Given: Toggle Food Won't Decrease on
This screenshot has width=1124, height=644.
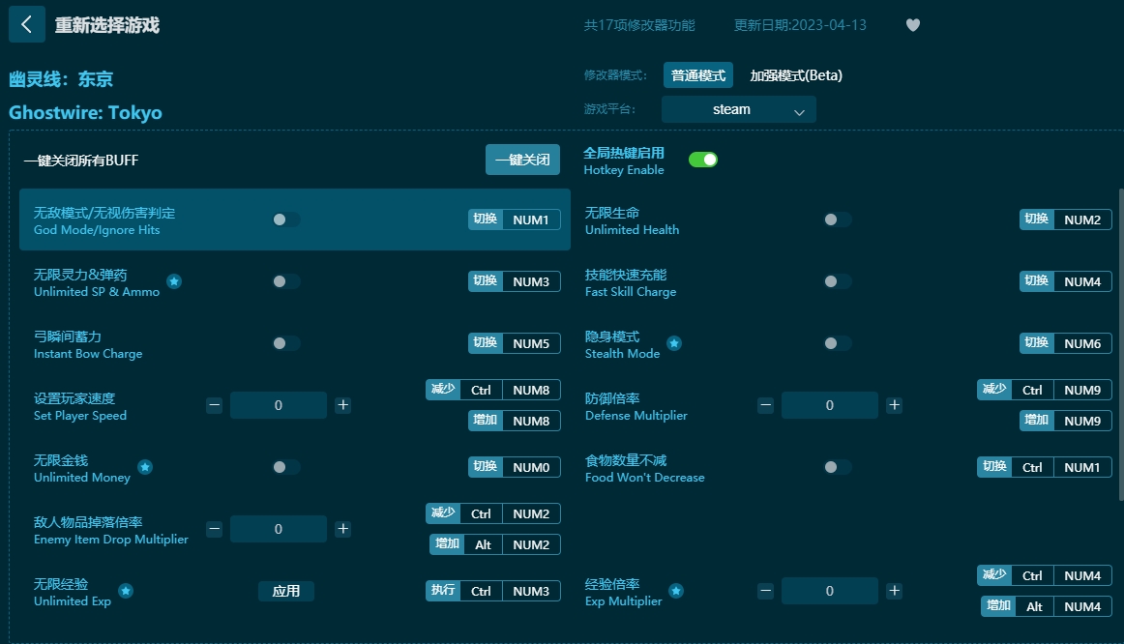Looking at the screenshot, I should click(x=837, y=467).
